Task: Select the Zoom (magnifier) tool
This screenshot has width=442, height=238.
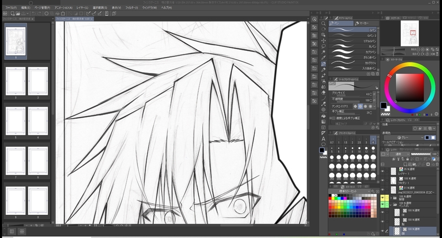Action: tap(323, 23)
